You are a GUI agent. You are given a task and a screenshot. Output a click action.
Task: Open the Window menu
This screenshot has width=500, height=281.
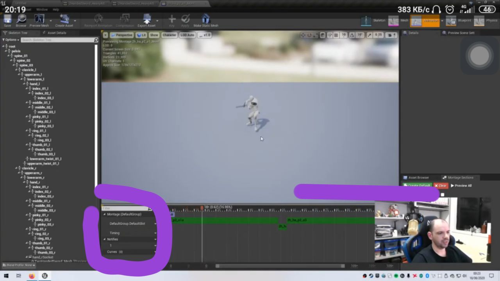(42, 9)
